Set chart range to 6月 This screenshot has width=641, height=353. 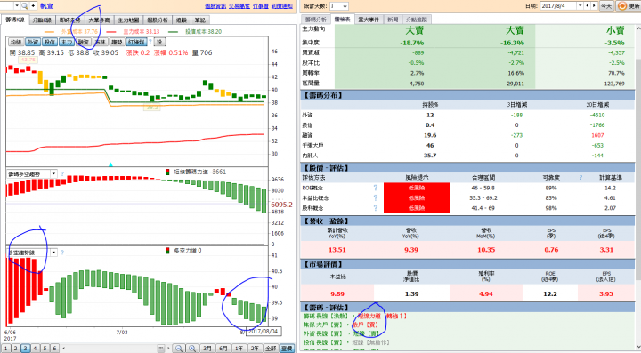point(223,348)
